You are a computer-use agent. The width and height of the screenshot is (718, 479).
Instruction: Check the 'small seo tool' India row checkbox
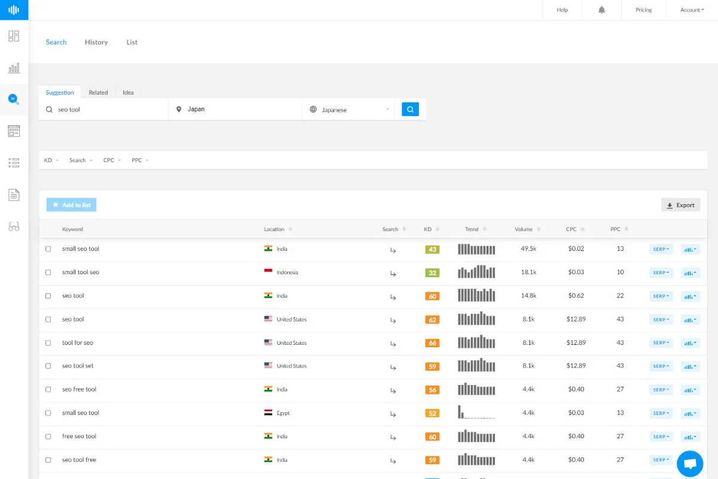(48, 249)
